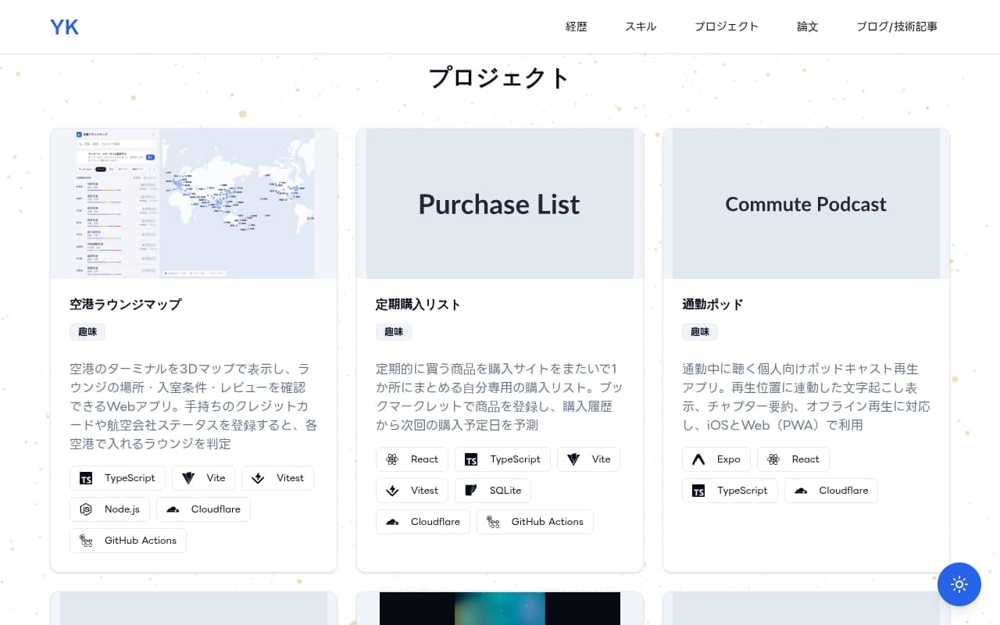Screen dimensions: 1000x625
Task: Go to the スキル section
Action: [x=641, y=27]
